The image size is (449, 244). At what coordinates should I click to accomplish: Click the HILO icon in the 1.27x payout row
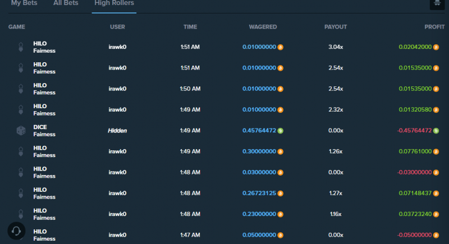(21, 193)
